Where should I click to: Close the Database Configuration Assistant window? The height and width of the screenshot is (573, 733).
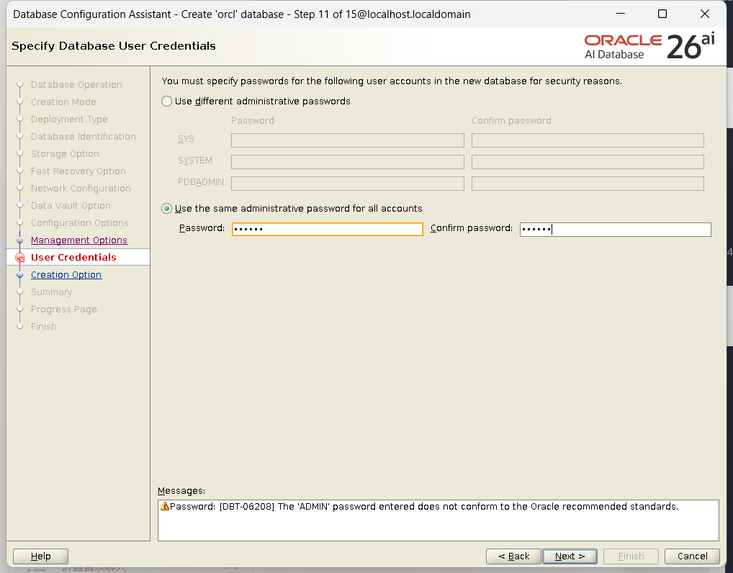click(704, 14)
